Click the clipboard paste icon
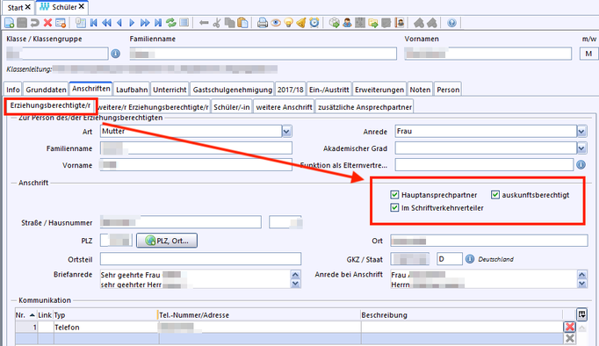This screenshot has width=599, height=346. point(242,23)
